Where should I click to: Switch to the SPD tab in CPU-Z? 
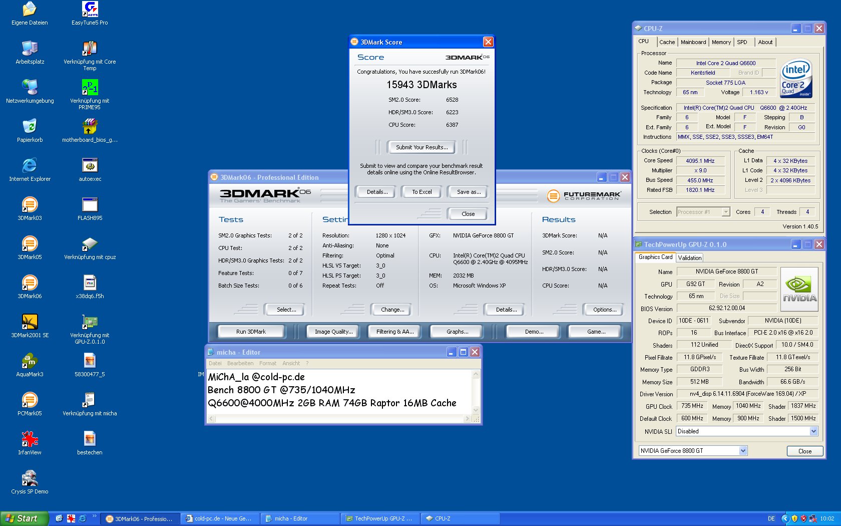tap(742, 42)
